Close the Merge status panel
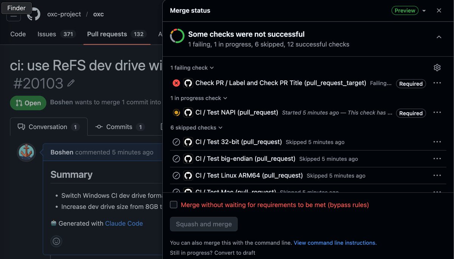The image size is (454, 259). point(439,11)
